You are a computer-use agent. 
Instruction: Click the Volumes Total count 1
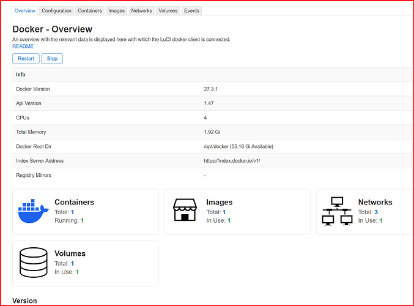pyautogui.click(x=73, y=264)
